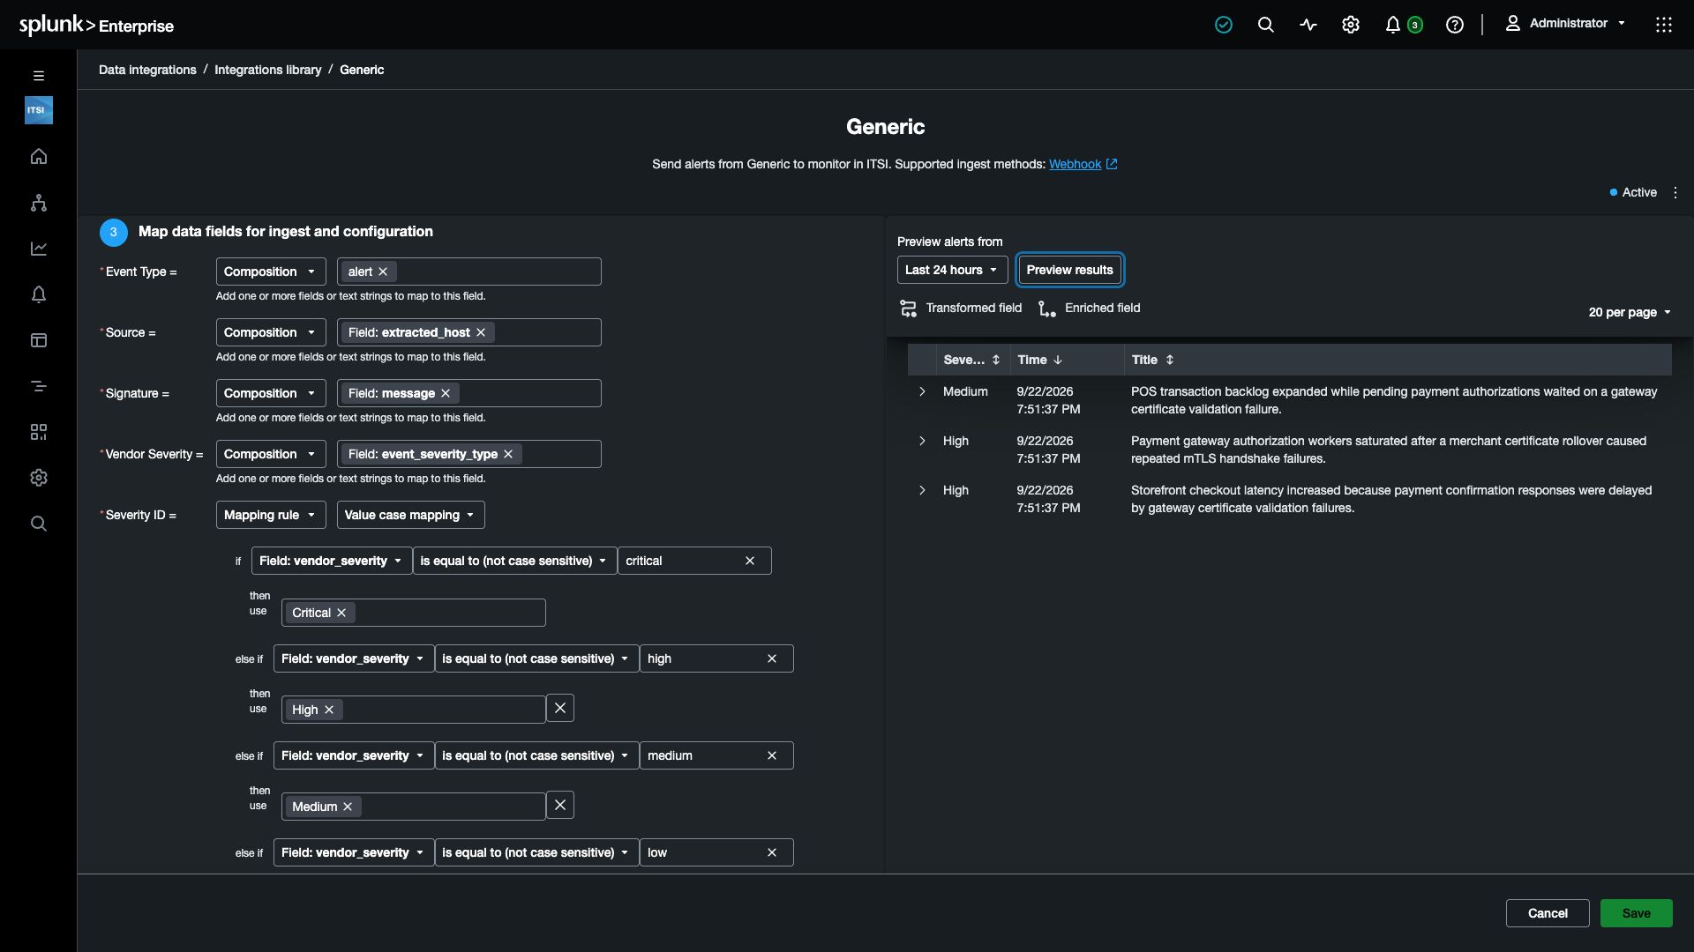Image resolution: width=1694 pixels, height=952 pixels.
Task: Open settings gear in top bar
Action: (x=1350, y=25)
